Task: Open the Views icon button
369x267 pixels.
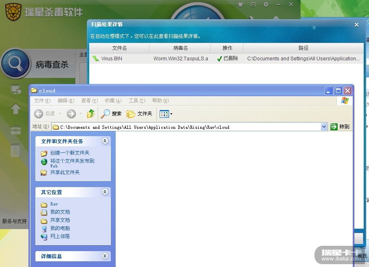Action: [x=164, y=114]
